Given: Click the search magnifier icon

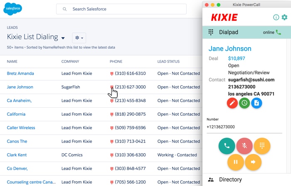Looking at the screenshot, I should tap(64, 9).
